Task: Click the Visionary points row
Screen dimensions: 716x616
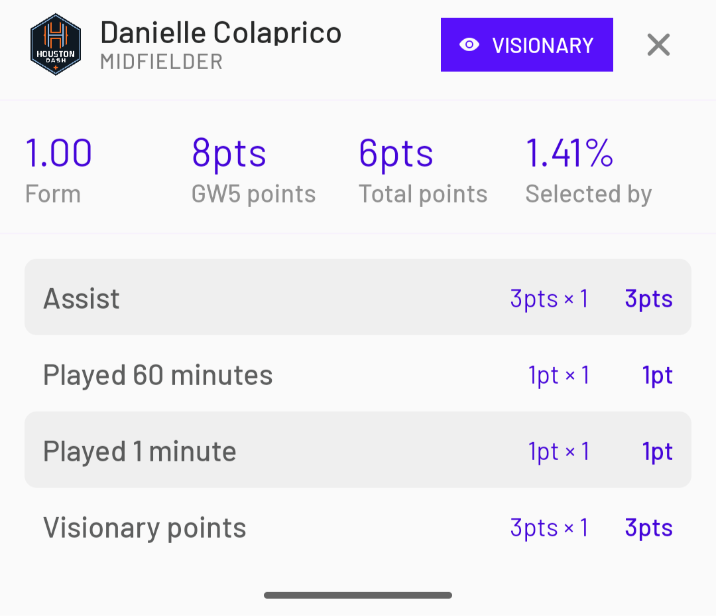Action: [358, 528]
